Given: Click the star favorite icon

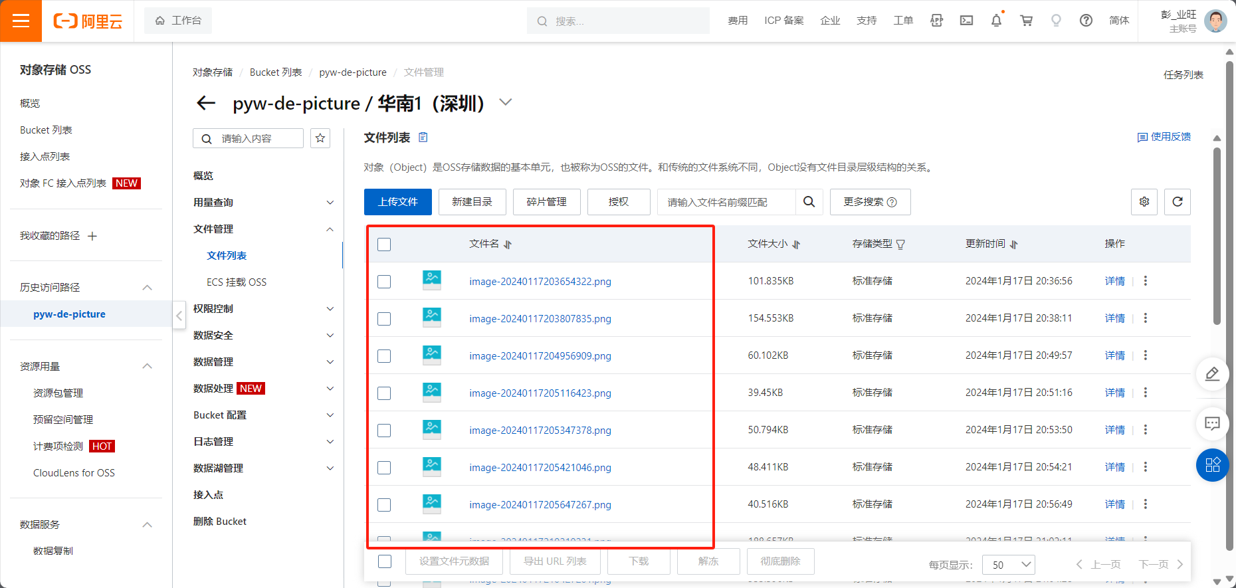Looking at the screenshot, I should pos(320,138).
